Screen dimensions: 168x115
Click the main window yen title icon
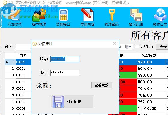tap(5, 3)
